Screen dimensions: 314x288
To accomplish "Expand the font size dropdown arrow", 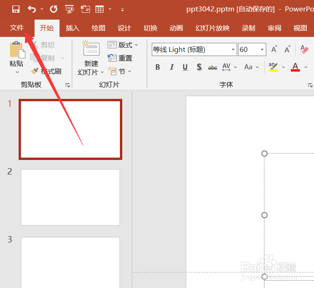I will (262, 49).
